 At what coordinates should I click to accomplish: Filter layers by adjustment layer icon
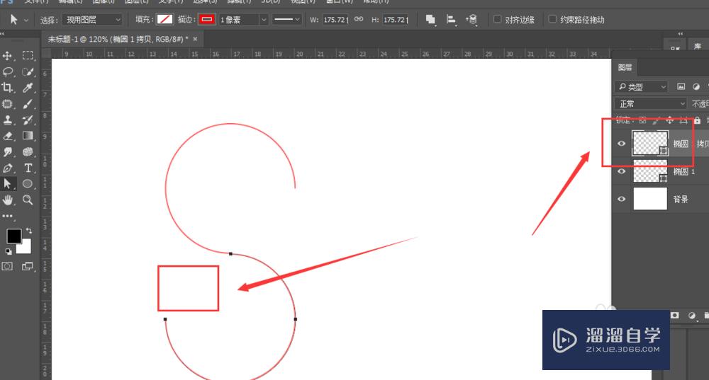[x=696, y=86]
